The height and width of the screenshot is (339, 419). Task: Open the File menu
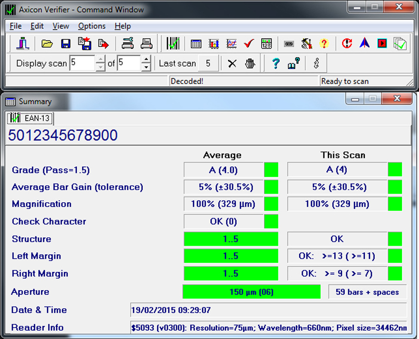pos(15,26)
